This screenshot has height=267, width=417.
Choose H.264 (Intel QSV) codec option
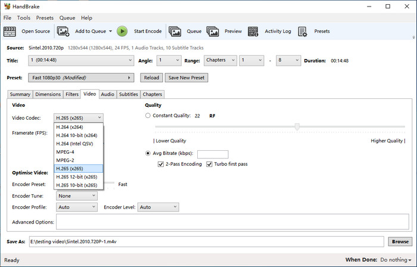click(79, 144)
